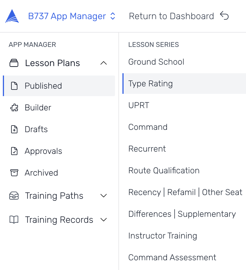Select the UPRT lesson series
Screen dimensions: 246x270
tap(139, 105)
